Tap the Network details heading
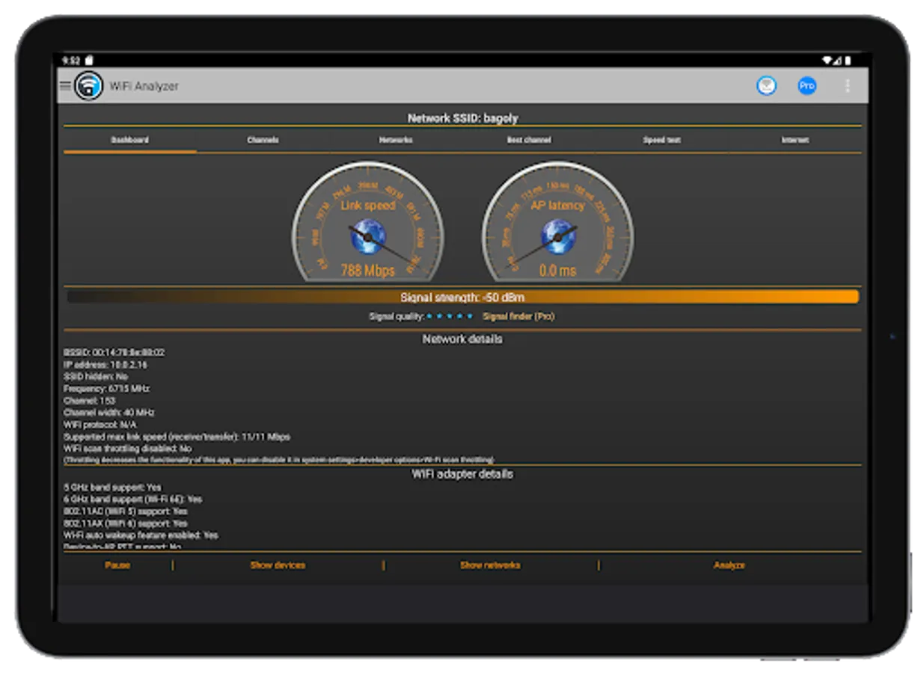Screen dimensions: 924x673 [x=462, y=339]
